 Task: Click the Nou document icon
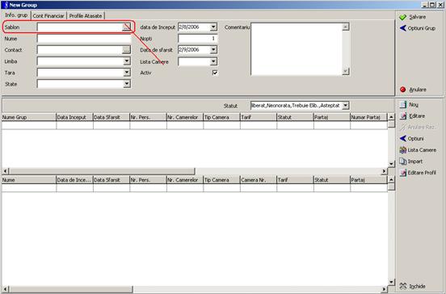[402, 105]
